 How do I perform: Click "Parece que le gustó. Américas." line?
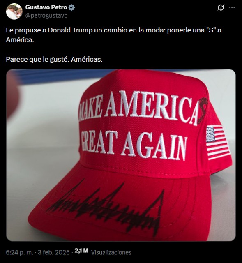click(54, 59)
